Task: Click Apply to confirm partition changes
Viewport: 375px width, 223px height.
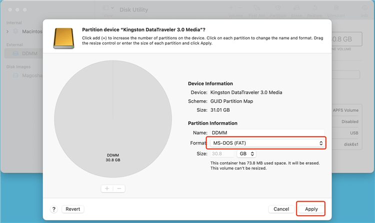Action: (311, 209)
